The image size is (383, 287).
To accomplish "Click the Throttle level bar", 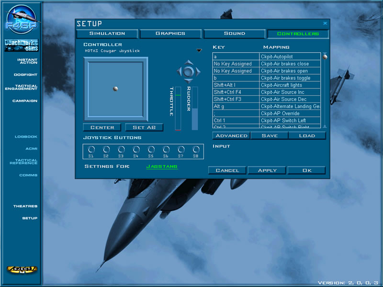I will point(178,109).
